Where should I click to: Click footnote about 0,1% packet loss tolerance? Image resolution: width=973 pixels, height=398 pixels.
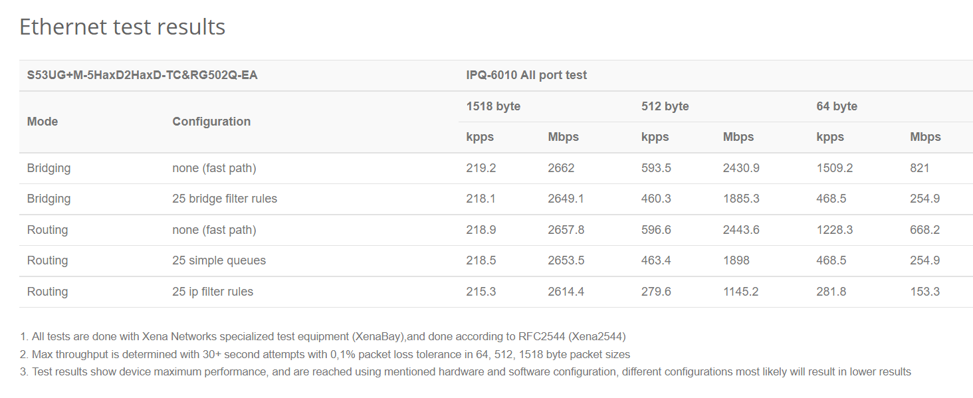coord(325,354)
